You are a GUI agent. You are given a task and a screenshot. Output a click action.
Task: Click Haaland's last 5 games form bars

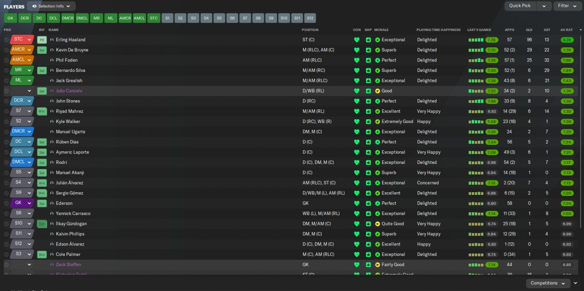476,40
